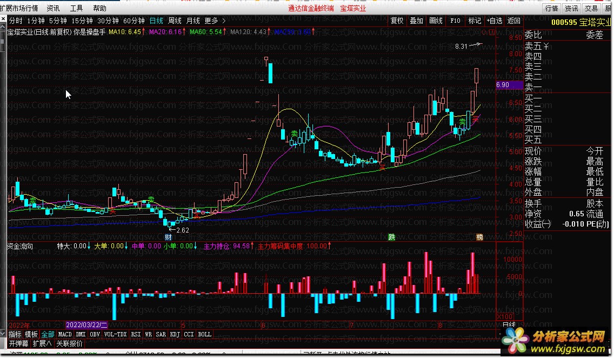Click the 6.90 price tag on axis
This screenshot has height=358, width=614.
[x=509, y=84]
